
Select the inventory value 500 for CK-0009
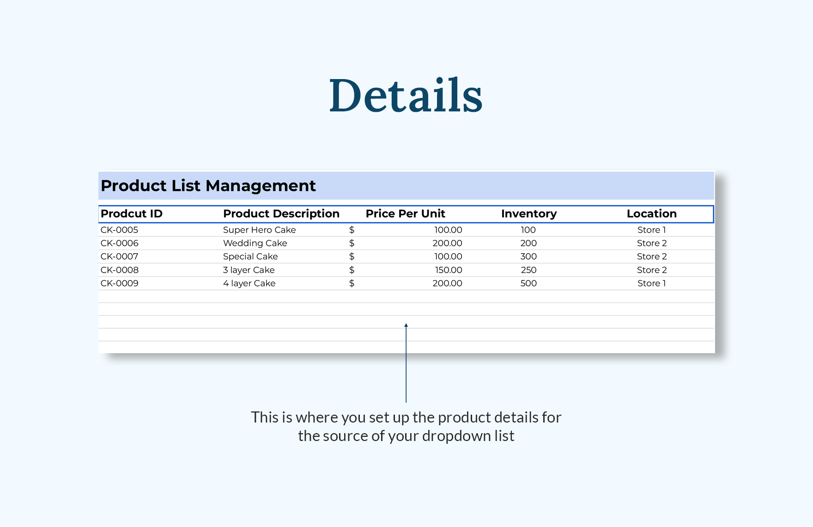pos(528,283)
